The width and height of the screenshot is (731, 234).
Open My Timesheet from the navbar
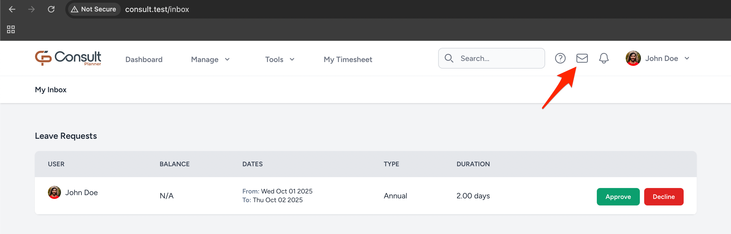tap(348, 60)
